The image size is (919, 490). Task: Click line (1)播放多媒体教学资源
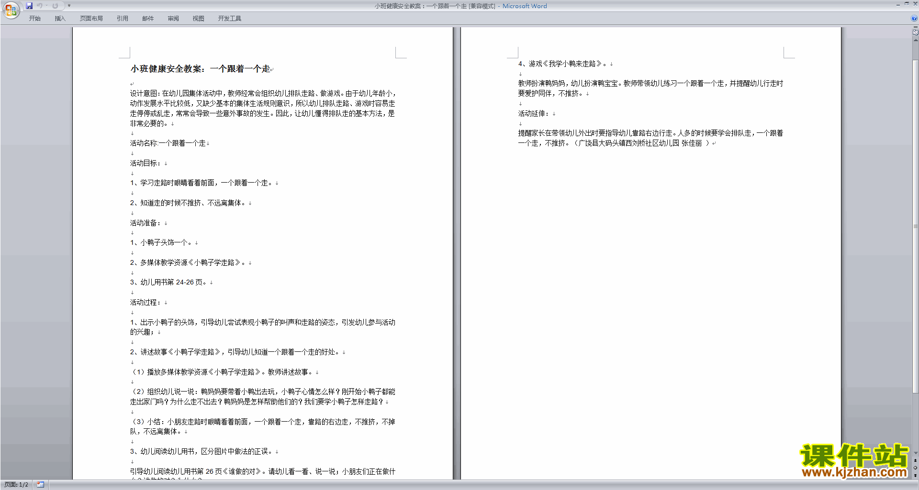coord(222,372)
